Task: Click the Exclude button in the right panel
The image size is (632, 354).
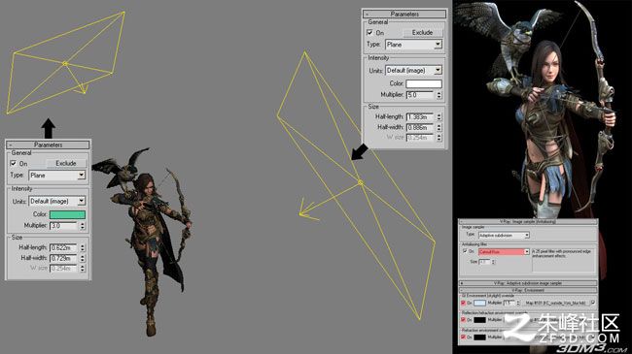Action: point(422,33)
